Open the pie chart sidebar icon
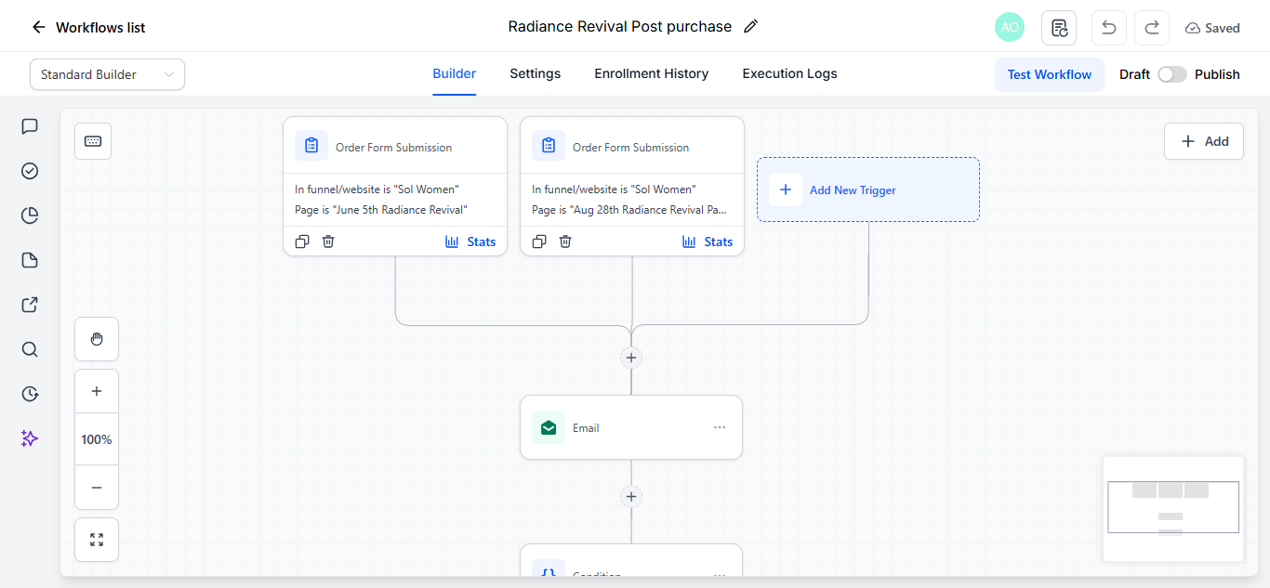Image resolution: width=1270 pixels, height=588 pixels. tap(30, 216)
